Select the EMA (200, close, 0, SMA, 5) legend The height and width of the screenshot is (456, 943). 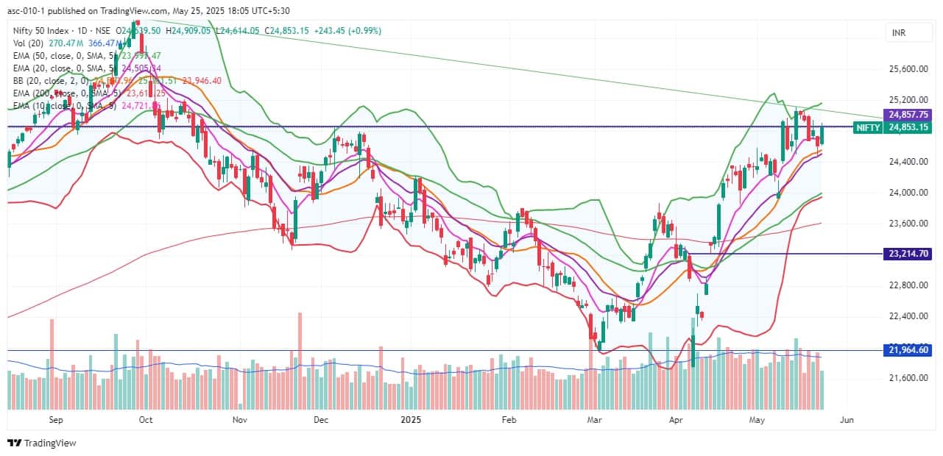tap(66, 93)
